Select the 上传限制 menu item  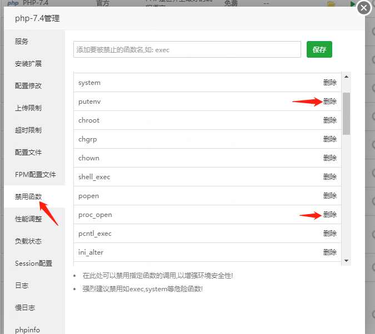click(x=28, y=108)
